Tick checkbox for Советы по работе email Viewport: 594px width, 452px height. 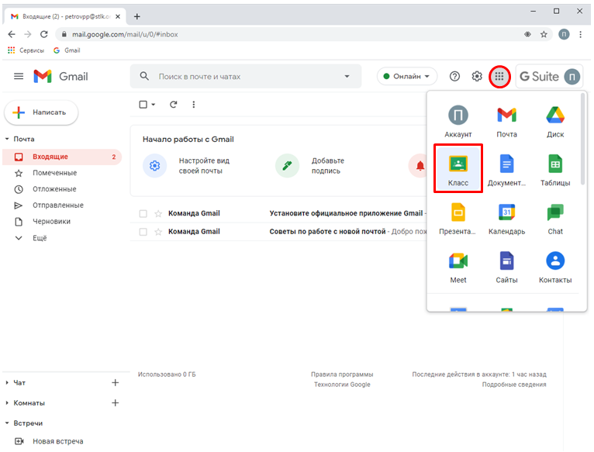point(143,232)
